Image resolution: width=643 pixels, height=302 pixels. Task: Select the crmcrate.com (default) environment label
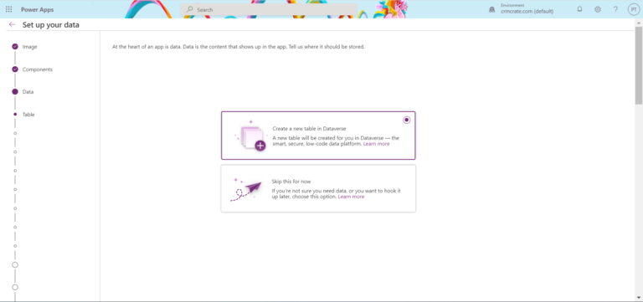point(527,12)
